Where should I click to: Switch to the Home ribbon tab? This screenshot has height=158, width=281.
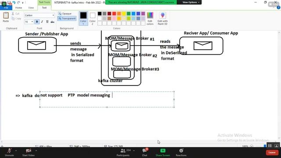click(18, 8)
